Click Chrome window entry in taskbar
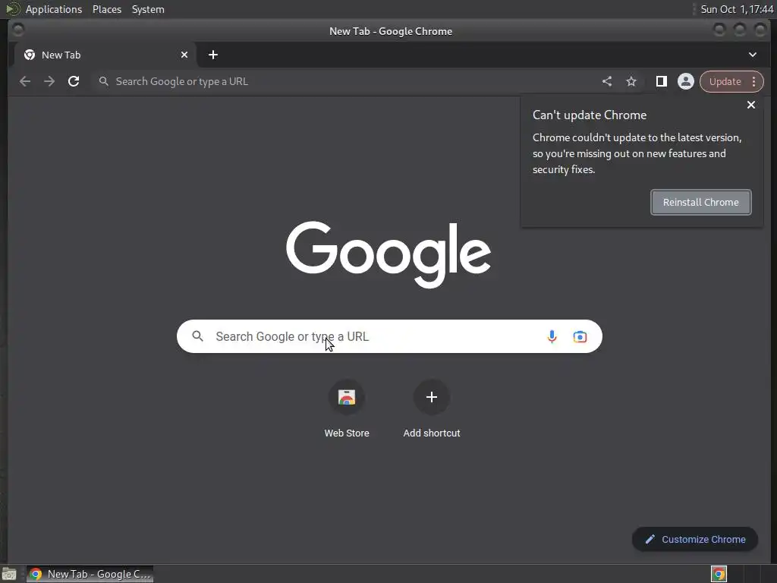The height and width of the screenshot is (583, 777). (x=90, y=574)
